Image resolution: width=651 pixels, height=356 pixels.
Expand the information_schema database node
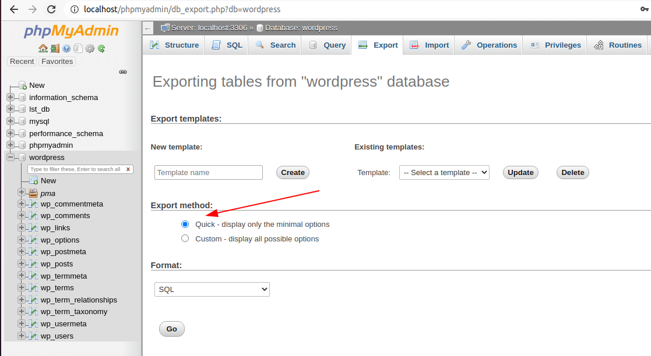coord(10,97)
